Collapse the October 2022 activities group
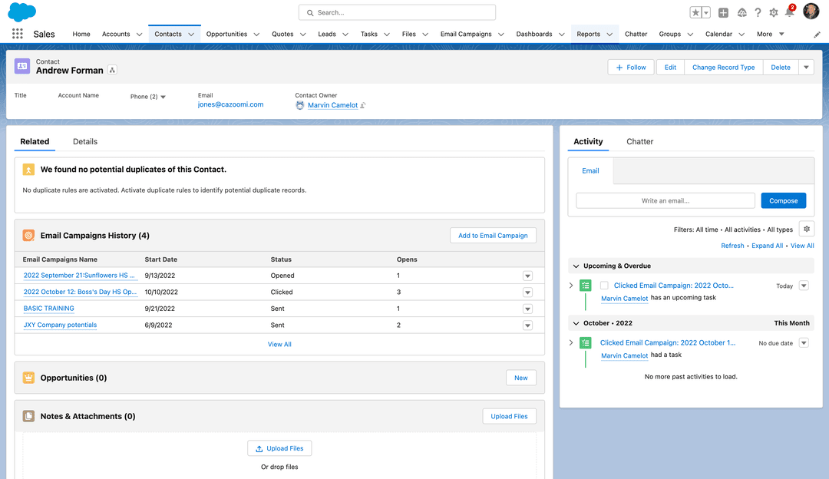This screenshot has width=829, height=479. 576,322
